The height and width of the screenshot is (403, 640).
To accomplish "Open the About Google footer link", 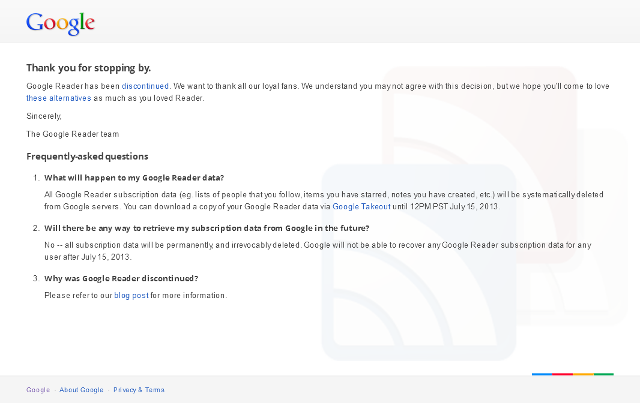I will 82,390.
